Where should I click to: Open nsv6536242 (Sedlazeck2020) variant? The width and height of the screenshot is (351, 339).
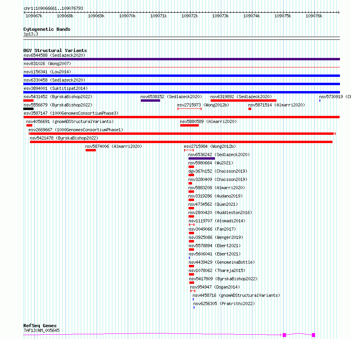coord(219,155)
